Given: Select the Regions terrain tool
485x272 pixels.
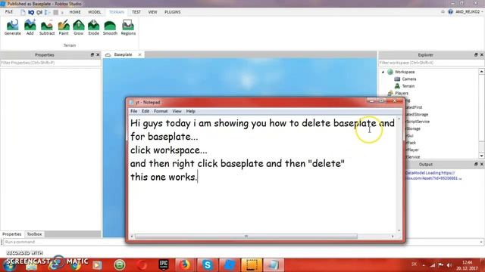Looking at the screenshot, I should (128, 27).
